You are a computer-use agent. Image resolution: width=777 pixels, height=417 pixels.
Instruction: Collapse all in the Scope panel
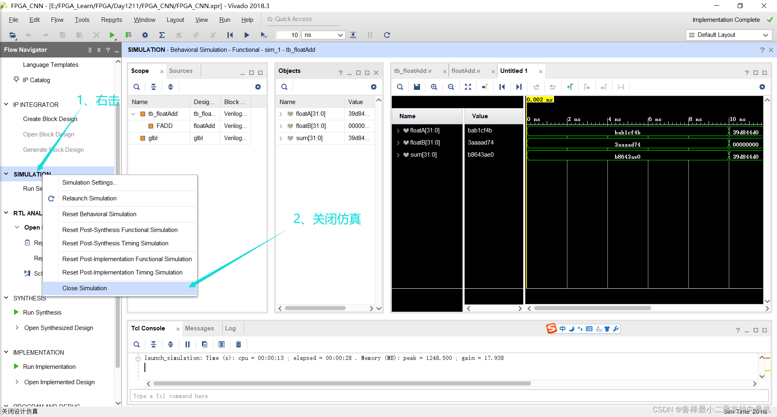coord(153,87)
